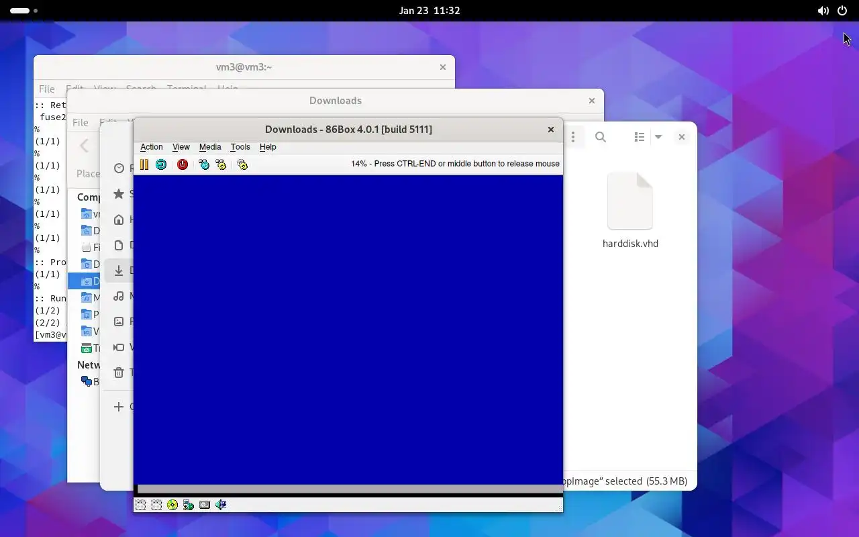
Task: Click the Music note icon in the sidebar
Action: [x=119, y=296]
